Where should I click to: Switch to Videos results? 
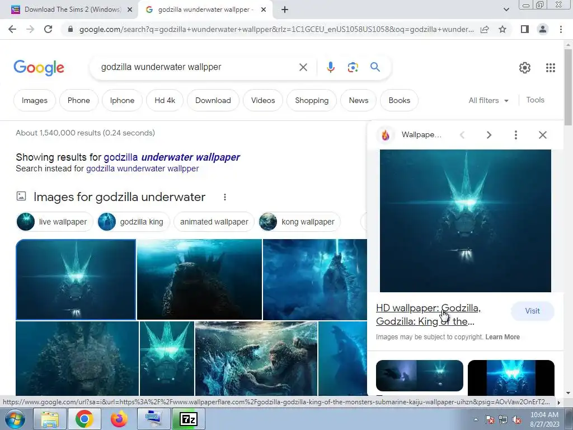263,100
